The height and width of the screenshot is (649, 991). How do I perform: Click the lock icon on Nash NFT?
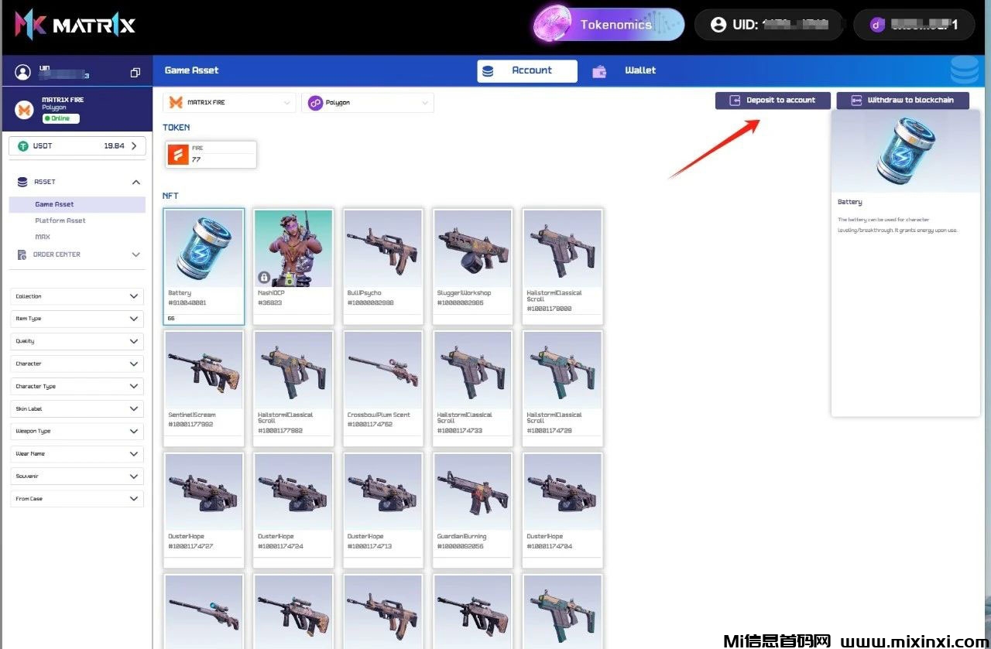pyautogui.click(x=263, y=277)
